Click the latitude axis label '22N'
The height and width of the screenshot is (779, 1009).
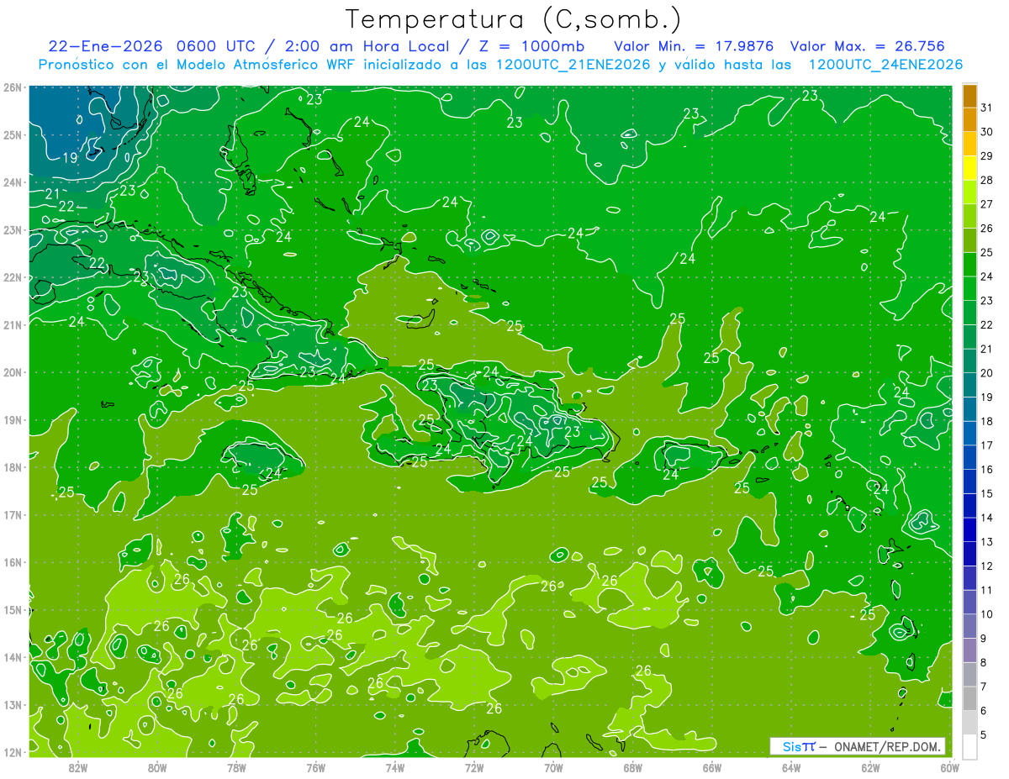(x=13, y=277)
